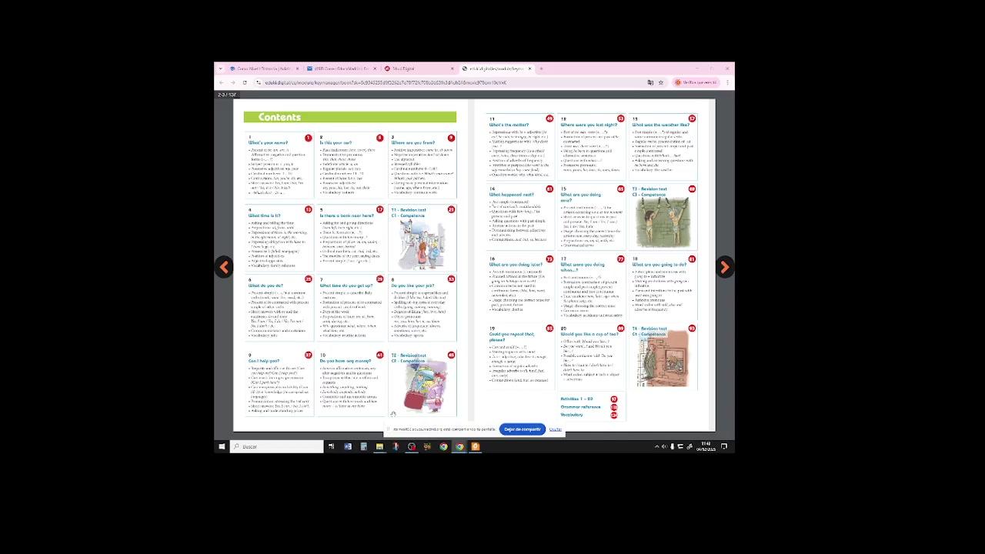Click page badge beside Can I help you?

tap(308, 355)
